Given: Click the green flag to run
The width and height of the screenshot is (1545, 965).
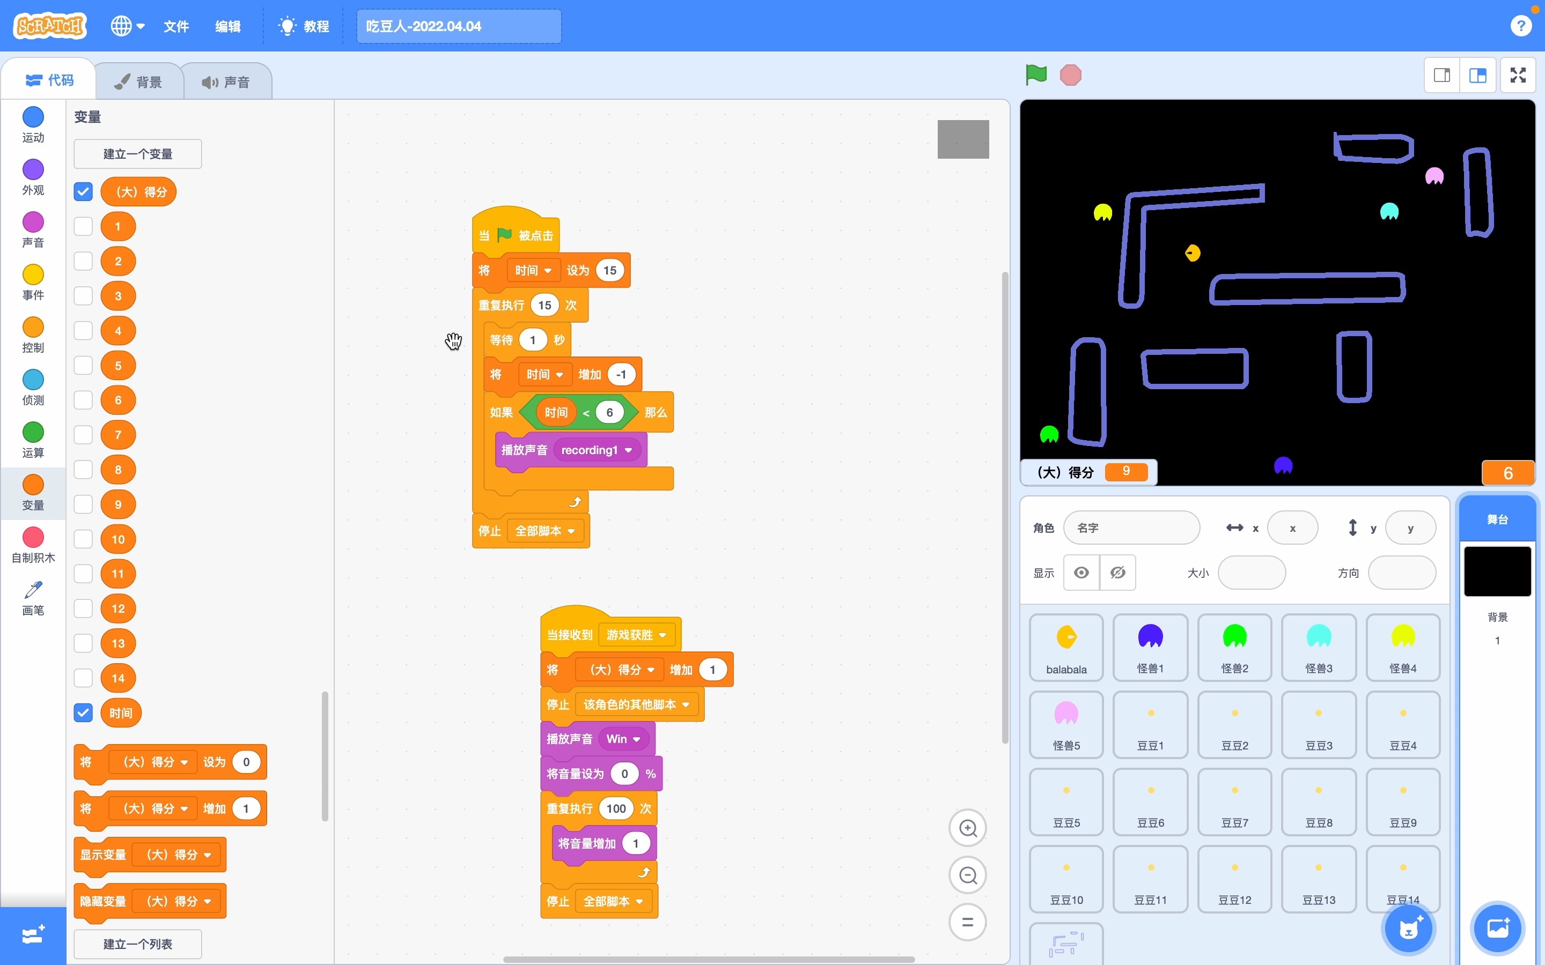Looking at the screenshot, I should [x=1035, y=75].
